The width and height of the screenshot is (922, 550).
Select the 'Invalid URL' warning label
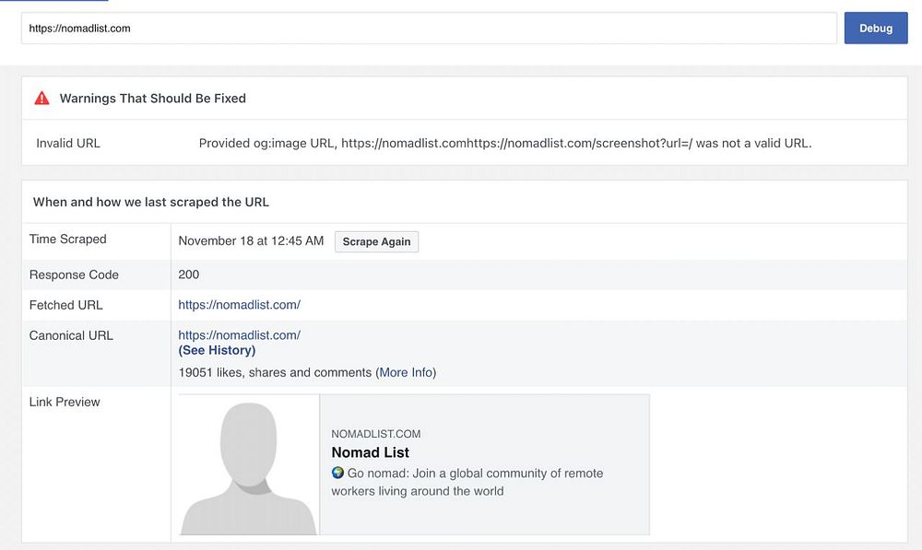[68, 144]
